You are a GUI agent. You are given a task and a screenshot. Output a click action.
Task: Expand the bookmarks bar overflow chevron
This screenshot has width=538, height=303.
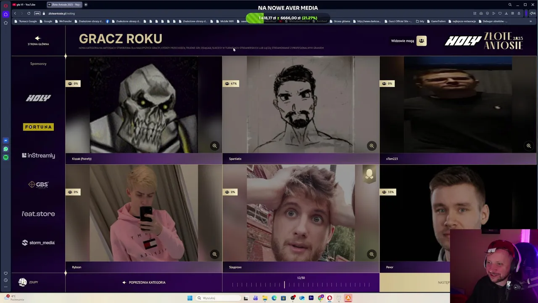530,21
